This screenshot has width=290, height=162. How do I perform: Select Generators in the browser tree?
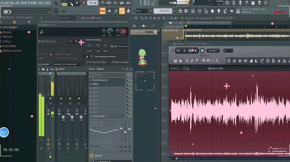(x=9, y=46)
